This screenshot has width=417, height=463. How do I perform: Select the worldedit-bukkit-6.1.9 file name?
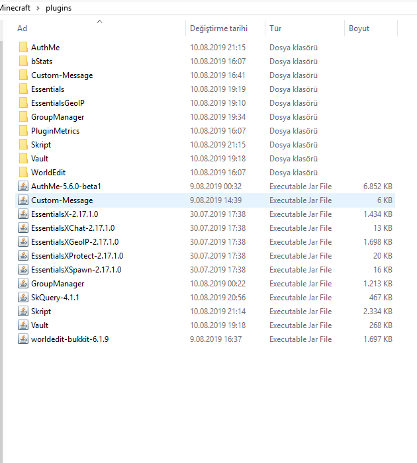[70, 339]
